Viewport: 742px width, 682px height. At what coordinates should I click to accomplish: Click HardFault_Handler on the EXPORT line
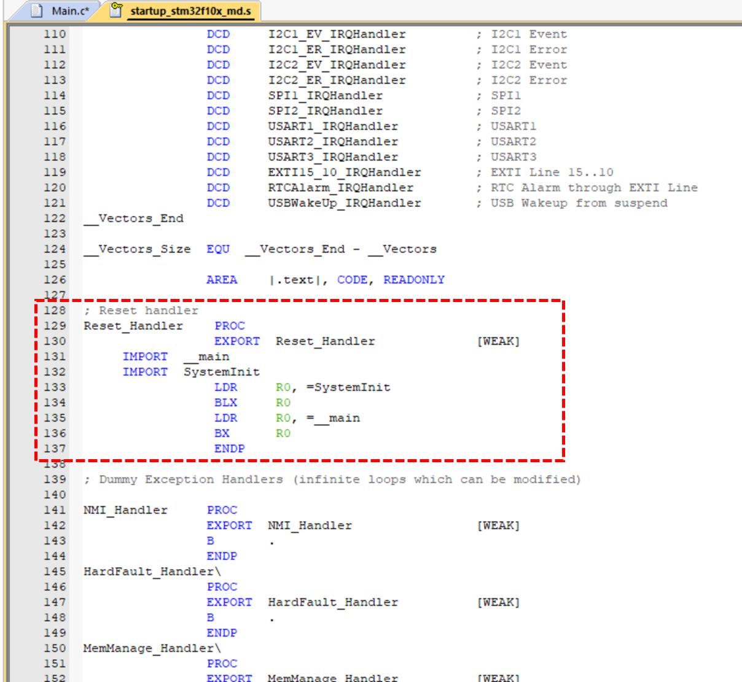click(x=333, y=602)
